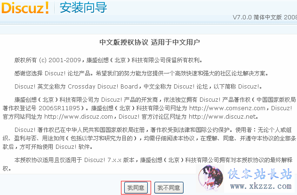This screenshot has height=195, width=297.
Task: Click the orange Discuz! logo
Action: (x=25, y=8)
